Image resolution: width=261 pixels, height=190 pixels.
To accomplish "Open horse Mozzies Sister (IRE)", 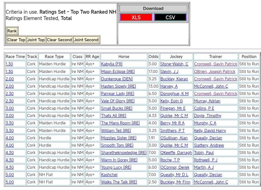I will pos(119,138).
